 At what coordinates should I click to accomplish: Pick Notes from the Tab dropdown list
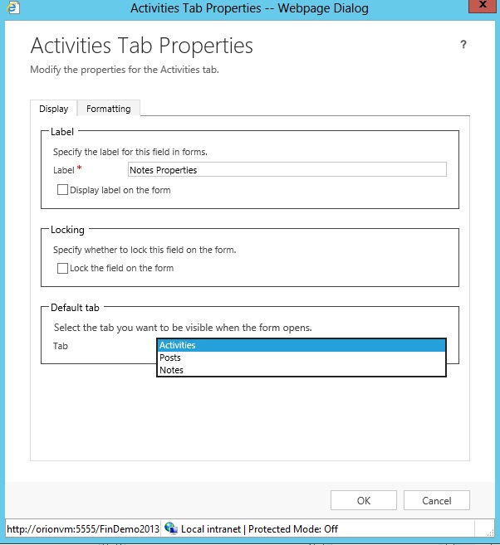click(x=301, y=370)
